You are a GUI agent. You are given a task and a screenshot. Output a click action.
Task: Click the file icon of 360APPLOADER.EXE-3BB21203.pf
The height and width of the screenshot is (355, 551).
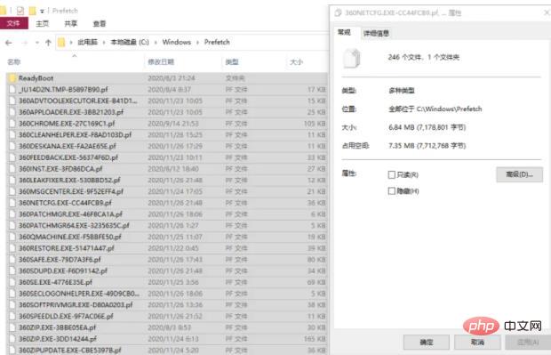(x=12, y=112)
